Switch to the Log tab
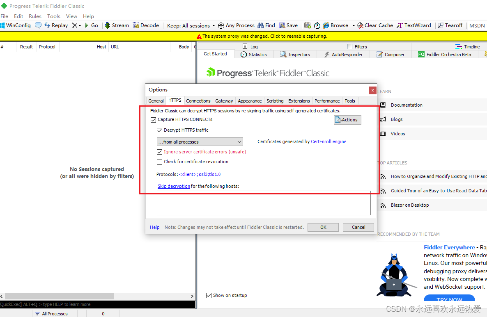 pos(250,46)
